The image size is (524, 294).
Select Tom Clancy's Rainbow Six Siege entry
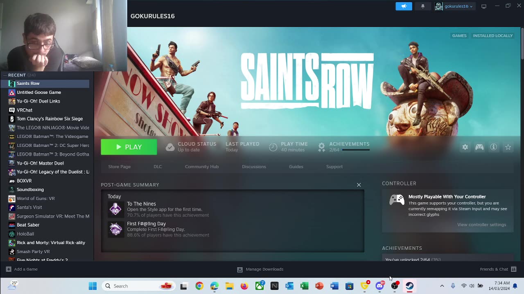[x=45, y=119]
